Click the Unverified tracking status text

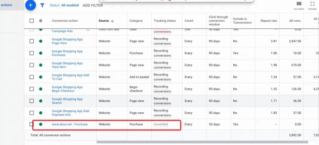pyautogui.click(x=161, y=124)
